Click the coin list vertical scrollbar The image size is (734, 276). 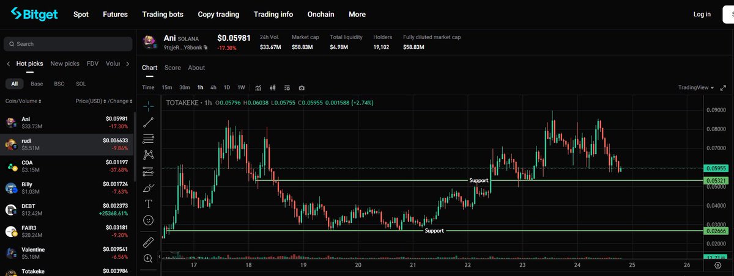[x=133, y=147]
